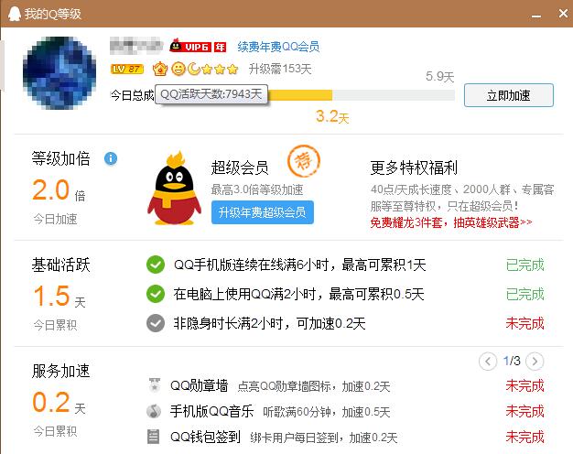Click the QQ勋章墙 medal icon
Viewport: 573px width, 454px height.
pos(154,385)
